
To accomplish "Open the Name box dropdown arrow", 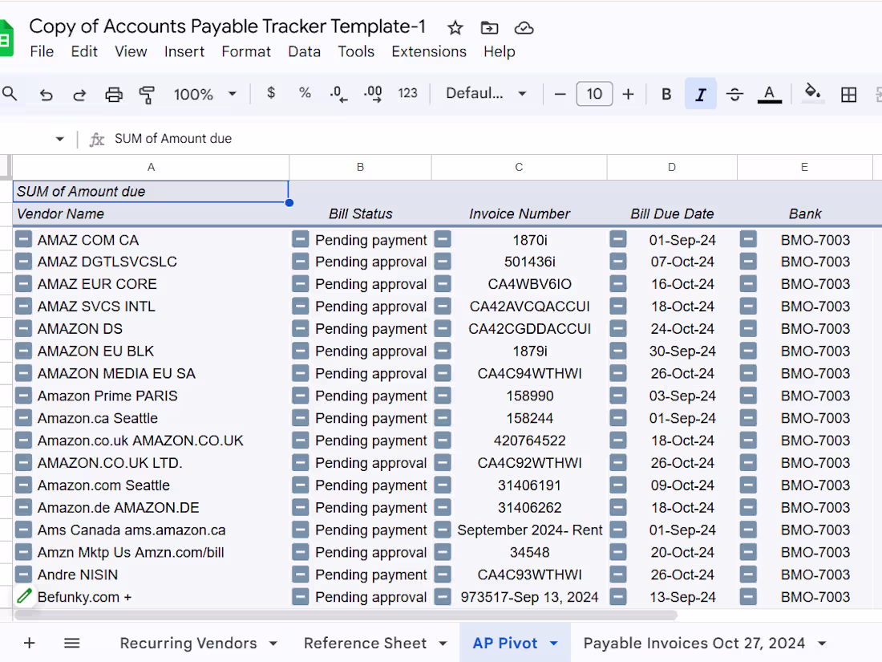I will point(59,139).
